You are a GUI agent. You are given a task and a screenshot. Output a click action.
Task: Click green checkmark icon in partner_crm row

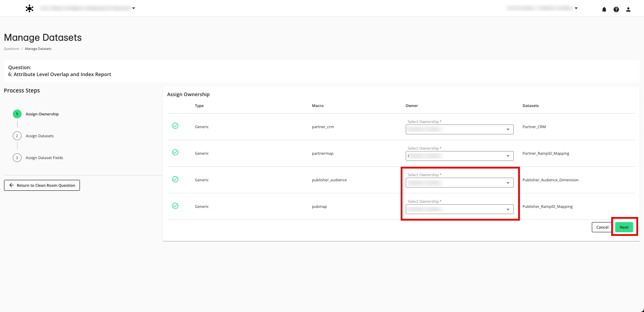(175, 126)
